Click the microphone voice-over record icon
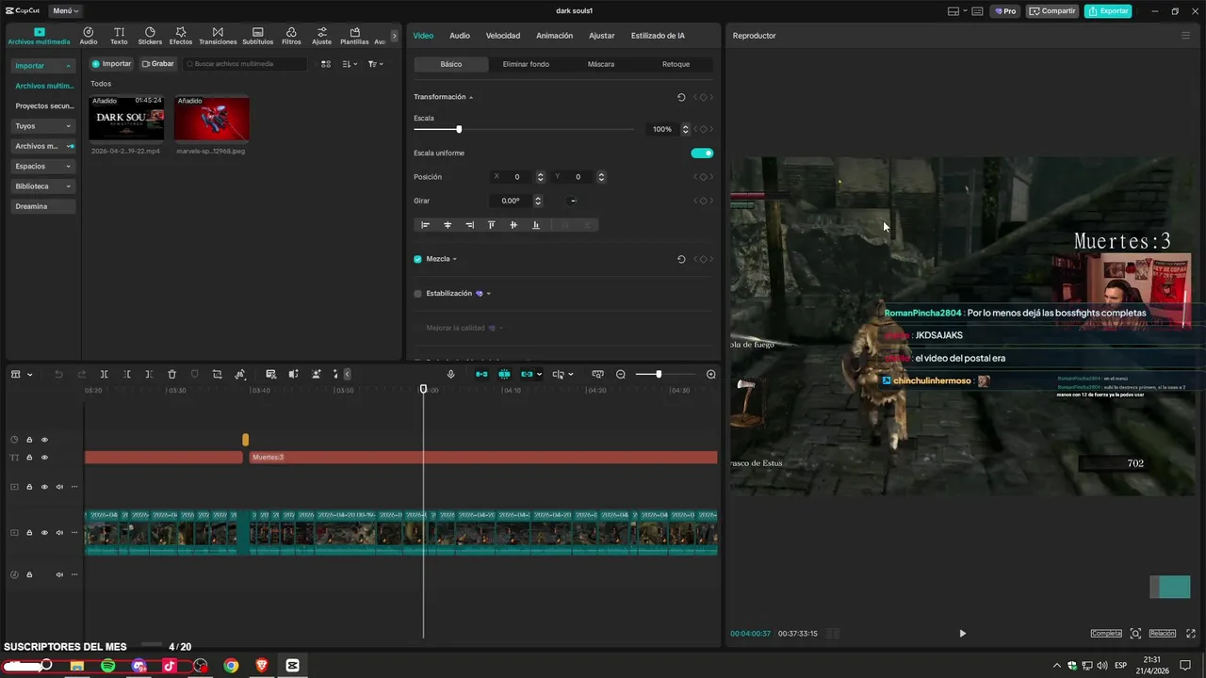 450,375
